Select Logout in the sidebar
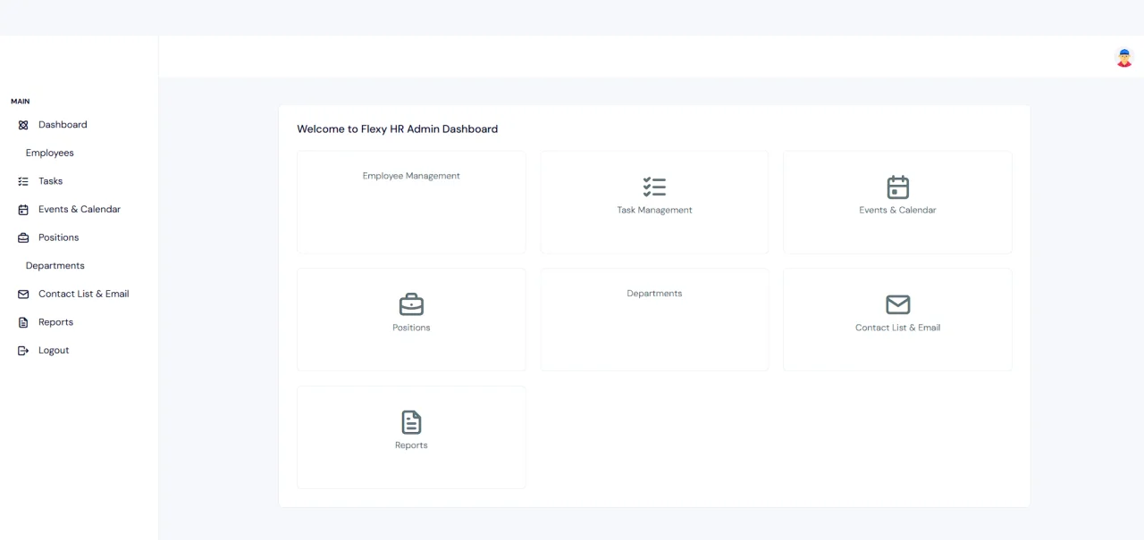1144x540 pixels. coord(54,351)
